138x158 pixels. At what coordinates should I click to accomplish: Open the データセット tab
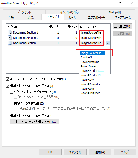[24, 12]
